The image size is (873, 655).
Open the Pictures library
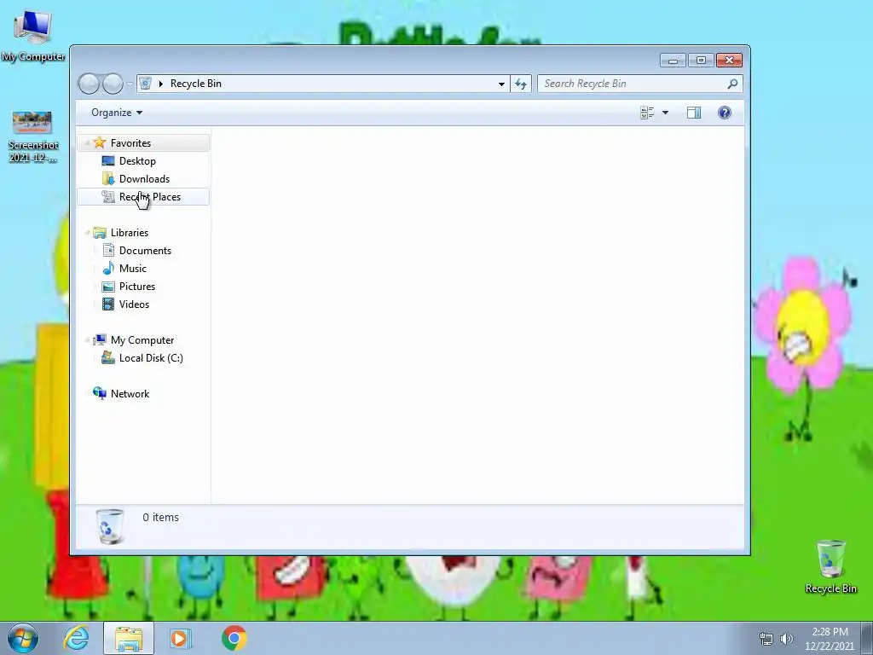click(x=137, y=287)
